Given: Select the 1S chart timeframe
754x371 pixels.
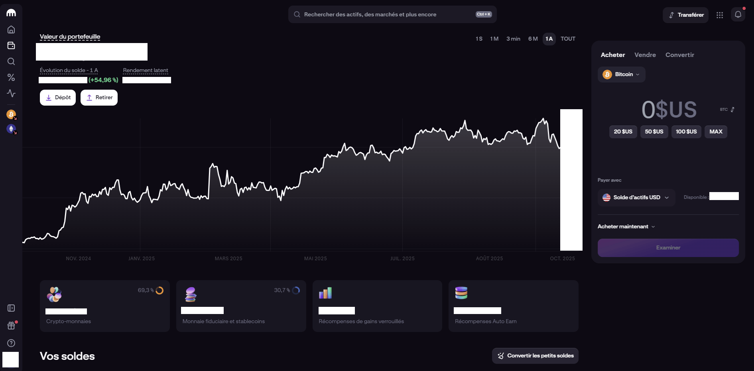Looking at the screenshot, I should coord(479,39).
